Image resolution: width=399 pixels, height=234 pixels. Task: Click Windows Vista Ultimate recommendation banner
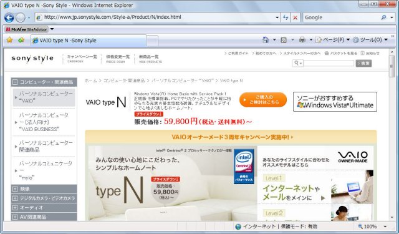[335, 102]
